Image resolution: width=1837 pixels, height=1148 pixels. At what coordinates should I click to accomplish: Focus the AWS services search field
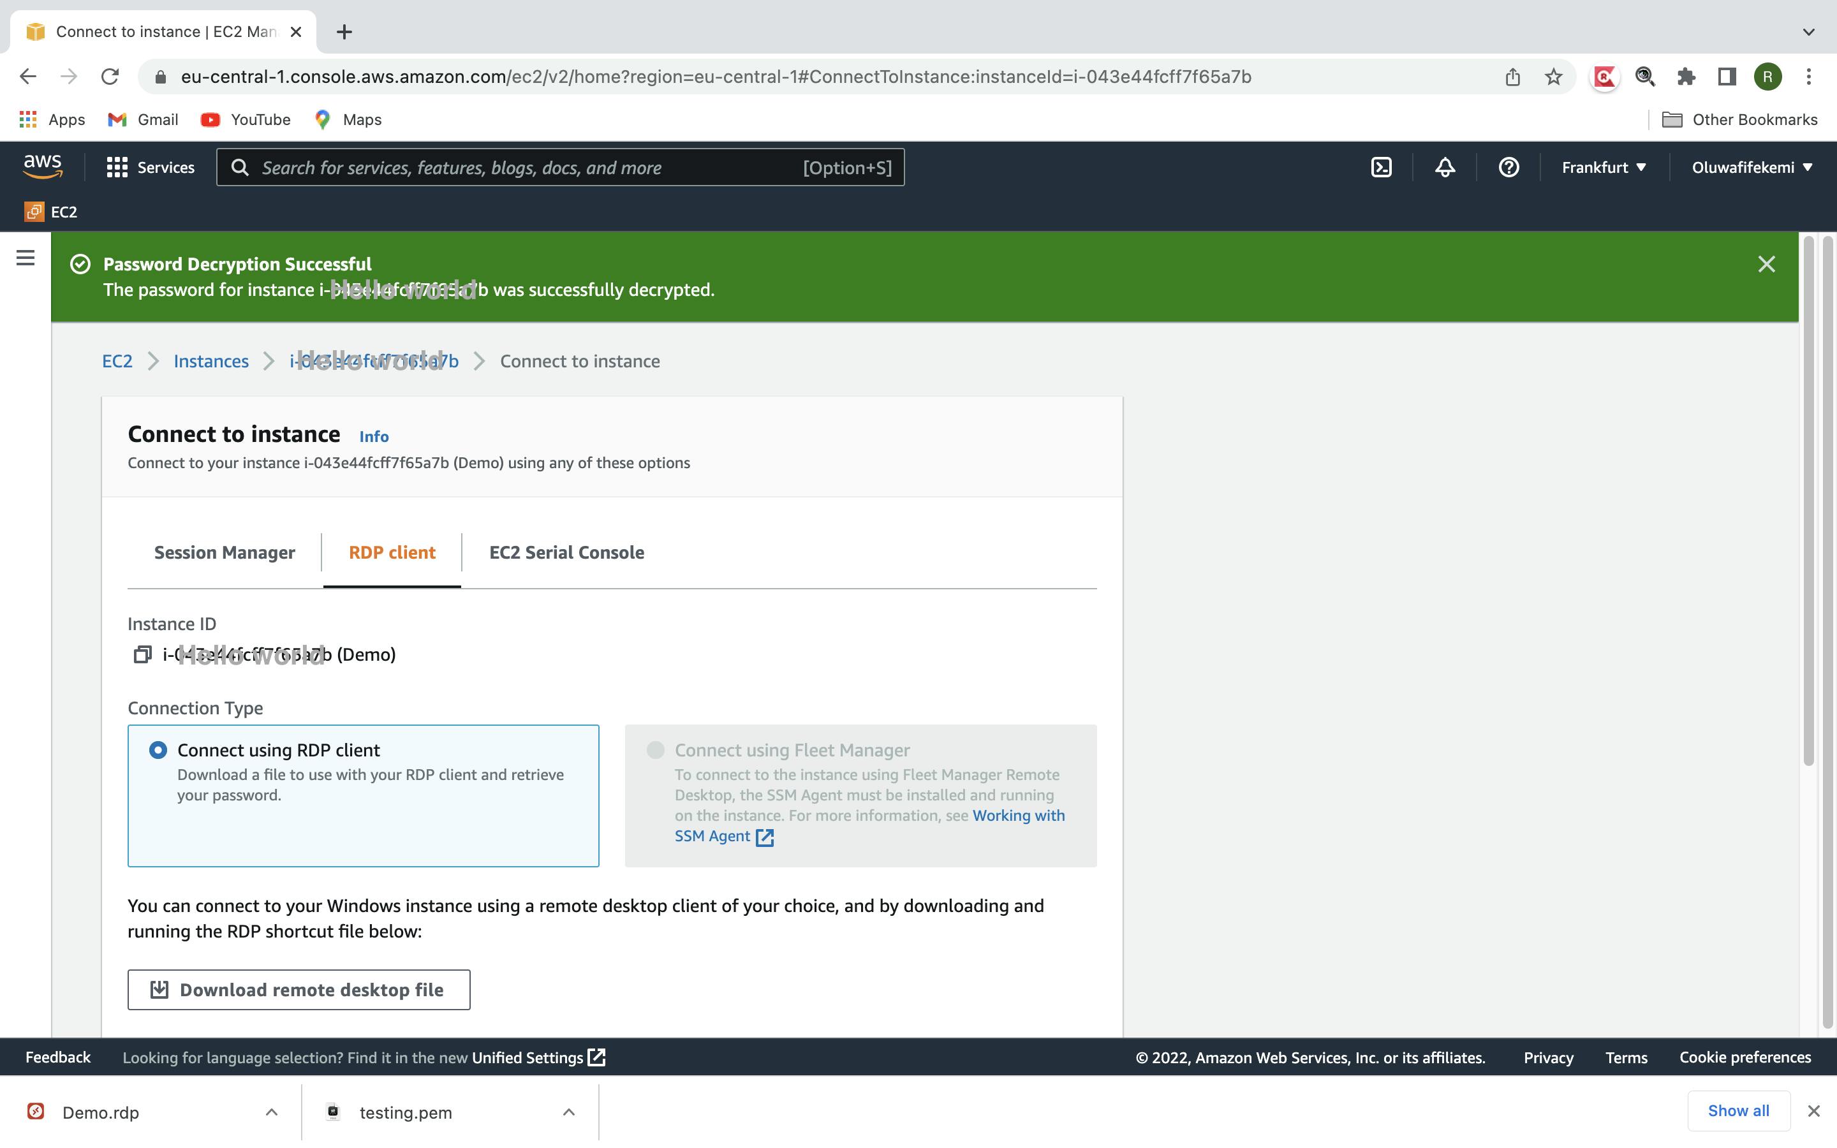(x=560, y=167)
